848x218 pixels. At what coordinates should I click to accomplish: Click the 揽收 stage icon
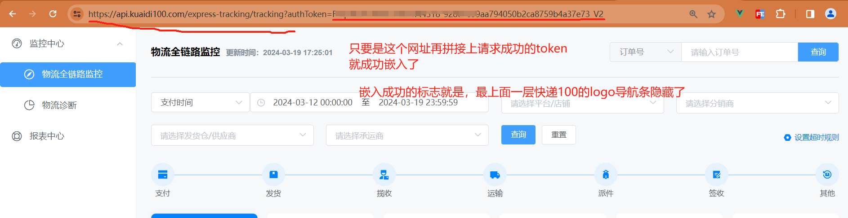click(384, 174)
